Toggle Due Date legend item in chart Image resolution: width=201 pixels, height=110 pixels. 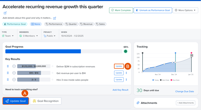click(x=175, y=80)
